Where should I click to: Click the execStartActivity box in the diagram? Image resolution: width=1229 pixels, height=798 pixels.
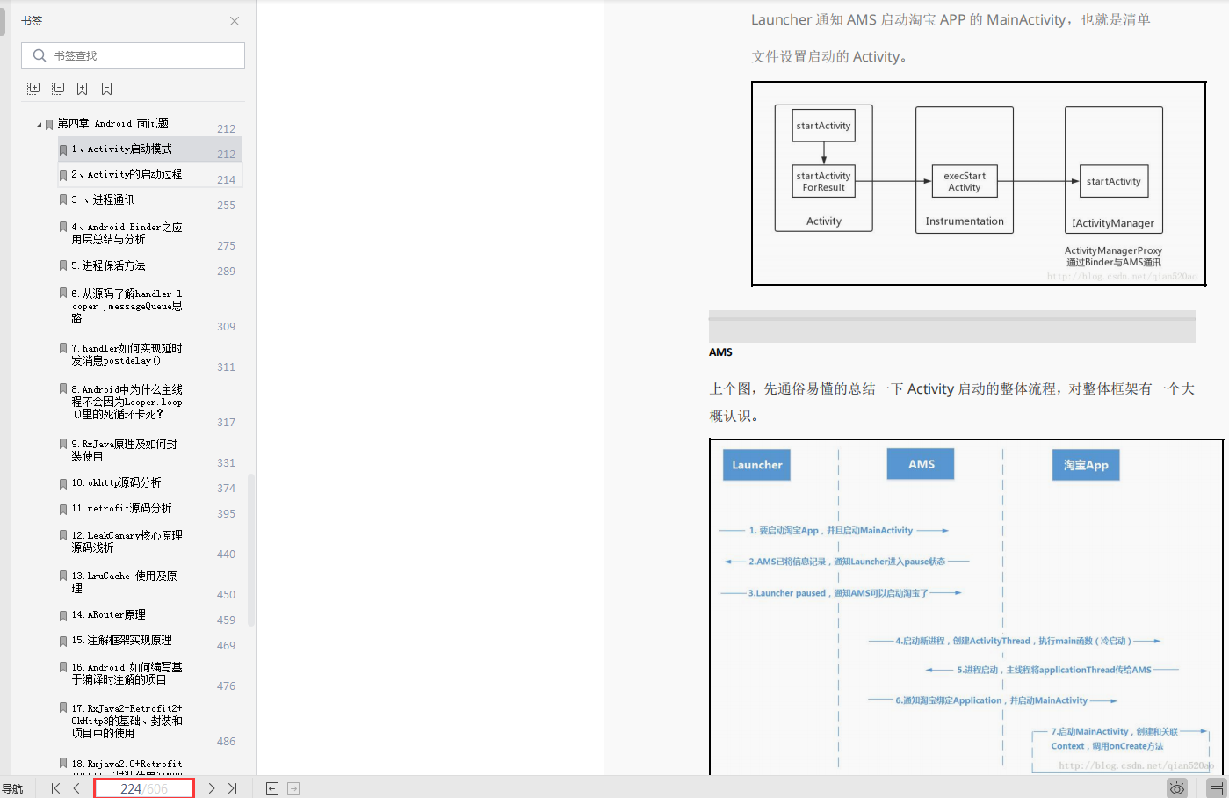[965, 181]
